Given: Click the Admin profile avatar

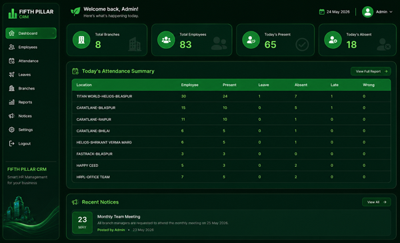Looking at the screenshot, I should point(367,12).
